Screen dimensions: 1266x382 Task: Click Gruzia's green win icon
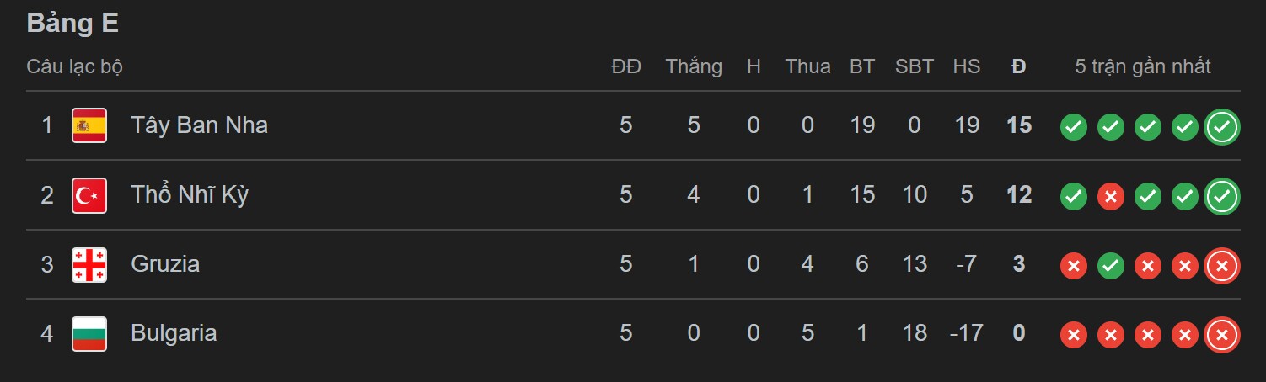point(1110,266)
